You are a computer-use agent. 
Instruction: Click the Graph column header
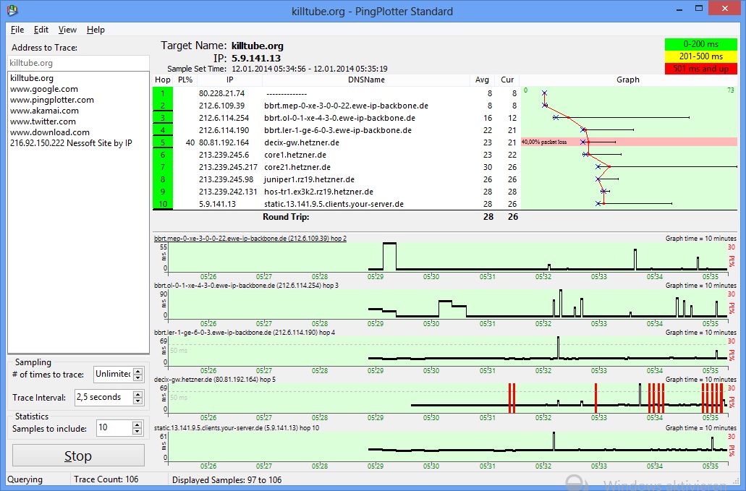(628, 80)
